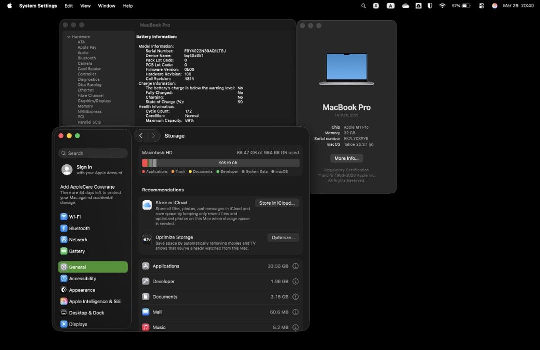Open Network settings in sidebar
The height and width of the screenshot is (350, 540).
(93, 240)
